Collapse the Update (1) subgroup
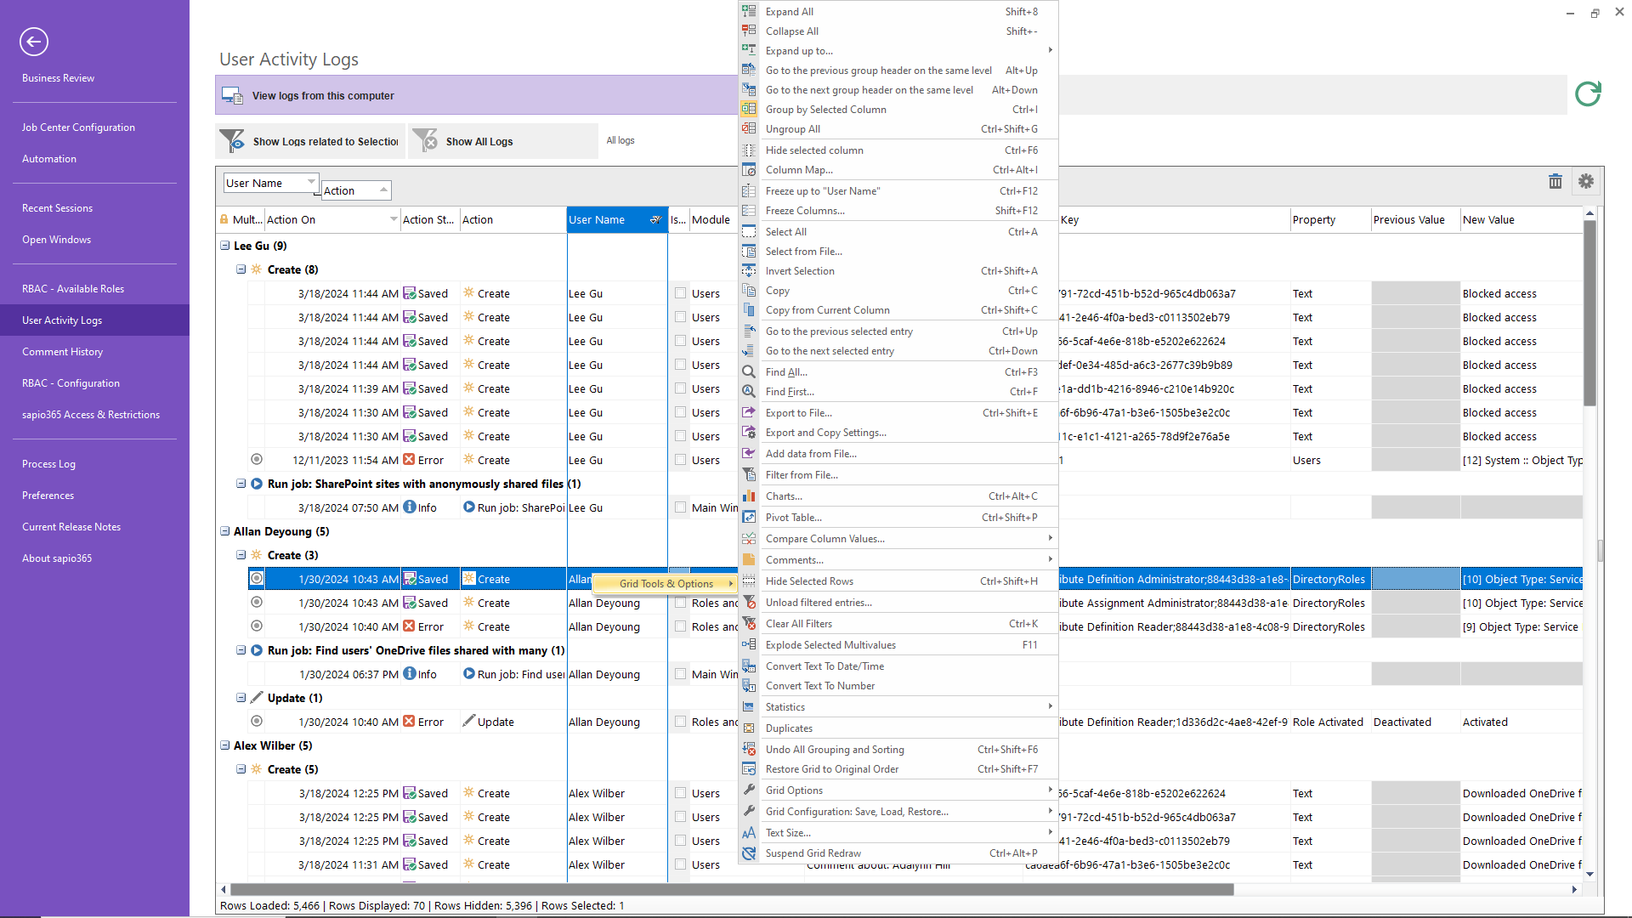Viewport: 1632px width, 918px height. pos(241,698)
